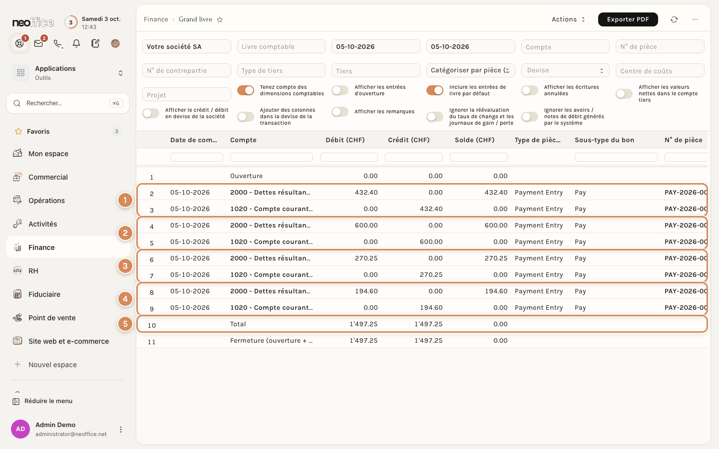Enable 'Afficher les entrées d'ouverture' toggle
This screenshot has height=449, width=719.
tap(340, 90)
